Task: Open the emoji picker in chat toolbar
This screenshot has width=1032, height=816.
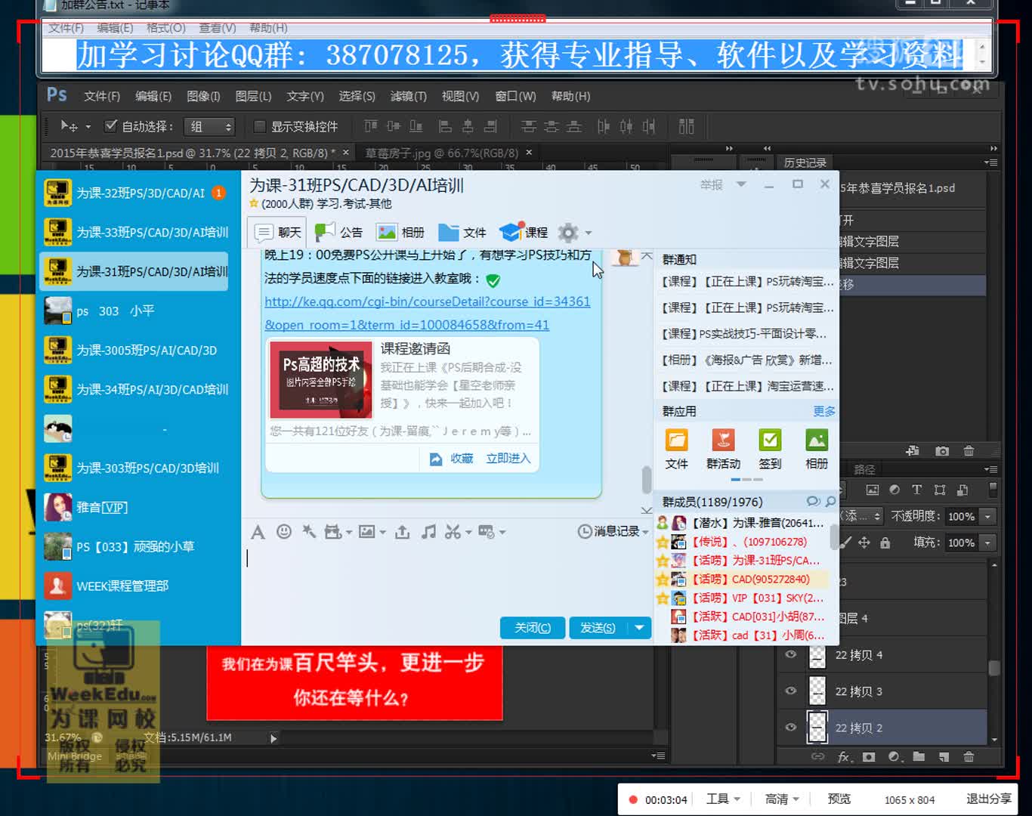Action: click(x=284, y=532)
